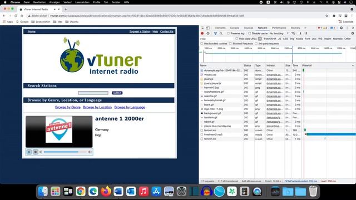
Task: Open the Memory tab in DevTools
Action: [x=295, y=28]
